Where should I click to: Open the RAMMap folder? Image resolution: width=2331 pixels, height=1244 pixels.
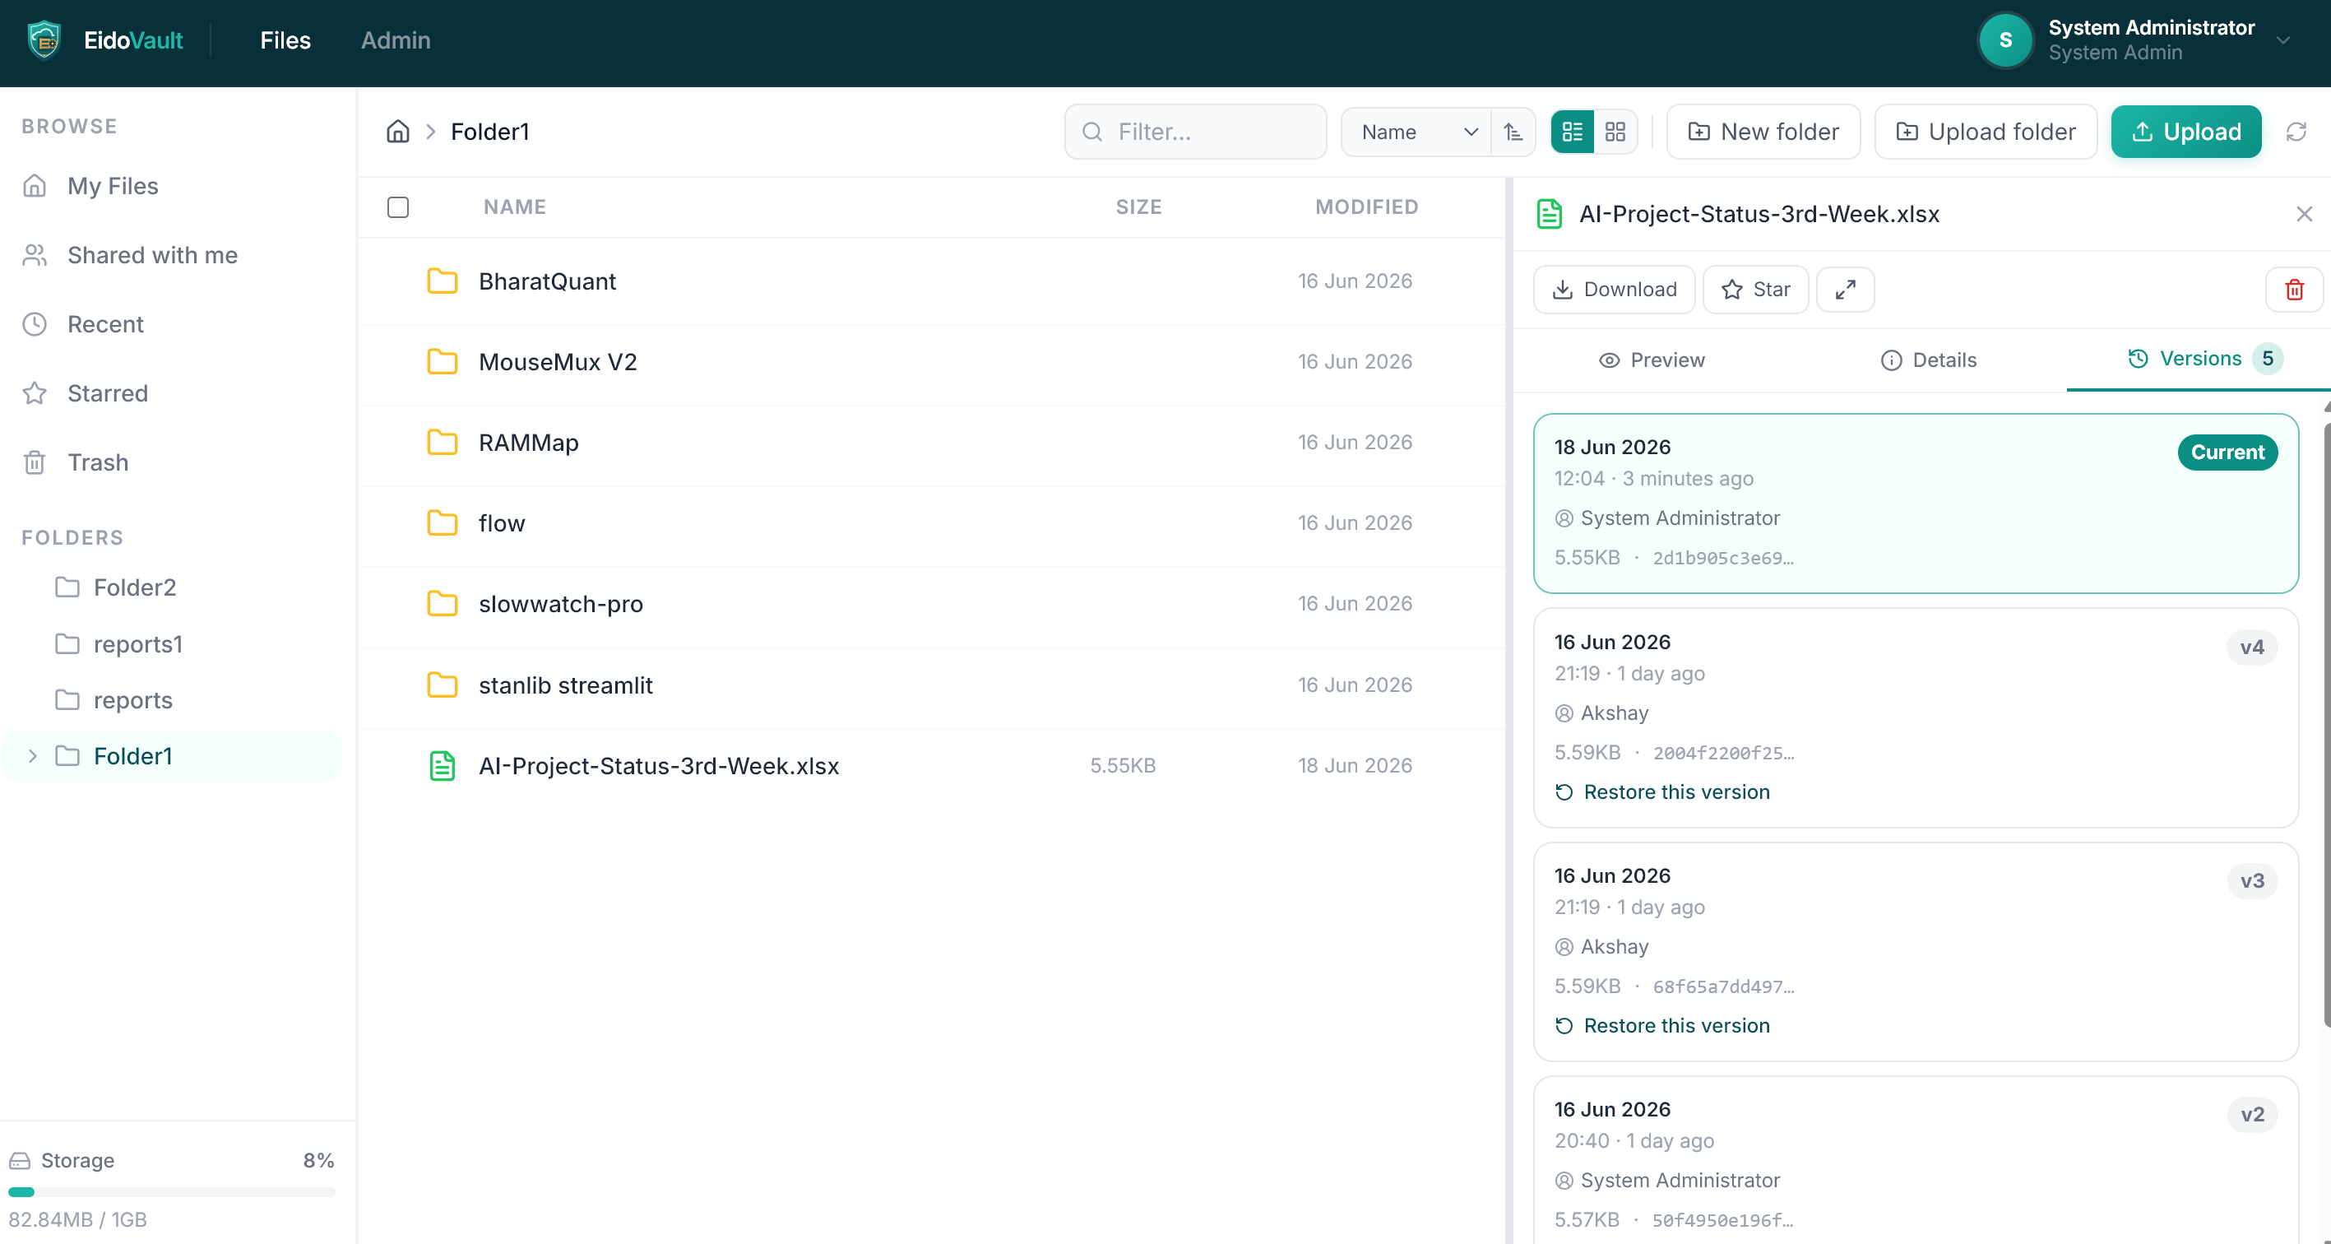(x=930, y=443)
